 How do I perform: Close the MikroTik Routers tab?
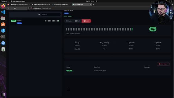point(49,5)
